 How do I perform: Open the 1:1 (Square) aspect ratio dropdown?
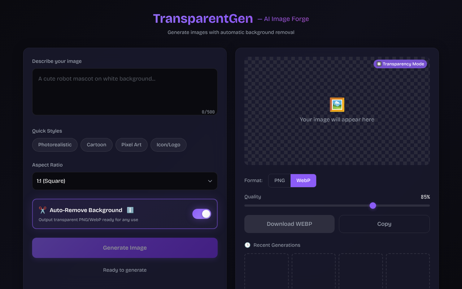[125, 181]
